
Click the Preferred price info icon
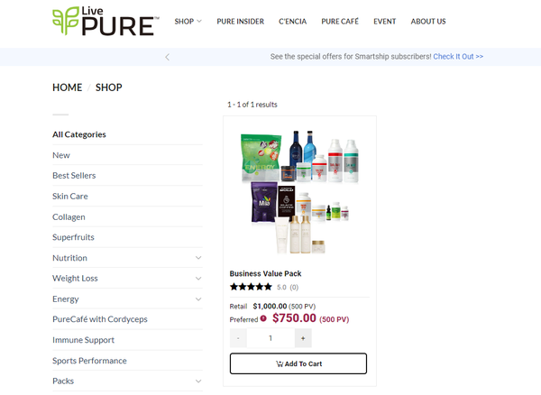[263, 318]
